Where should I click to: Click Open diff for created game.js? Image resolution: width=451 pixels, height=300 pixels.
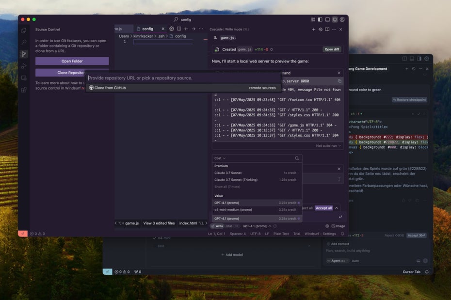[x=332, y=49]
